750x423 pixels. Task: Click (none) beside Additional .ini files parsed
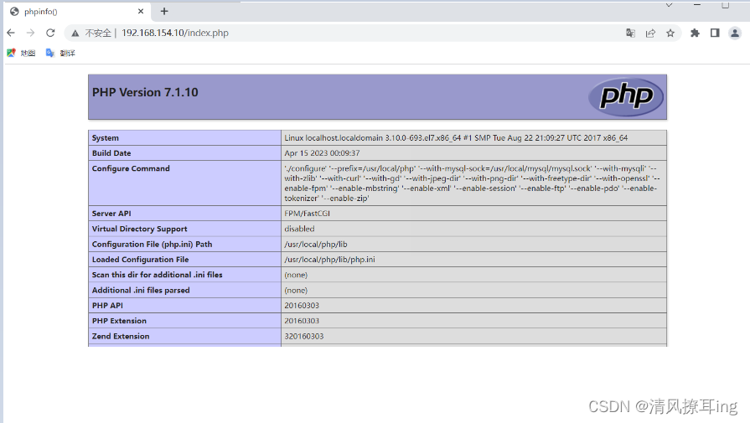(296, 290)
